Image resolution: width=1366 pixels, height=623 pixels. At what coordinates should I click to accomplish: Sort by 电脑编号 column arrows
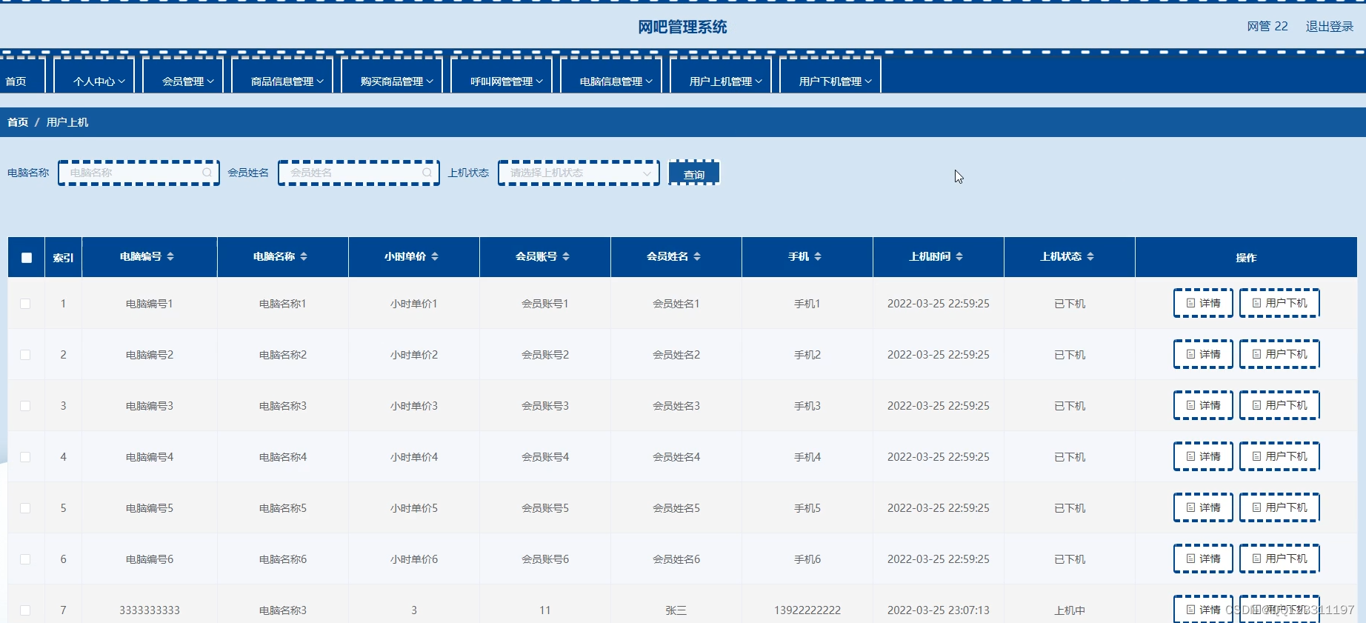coord(170,256)
